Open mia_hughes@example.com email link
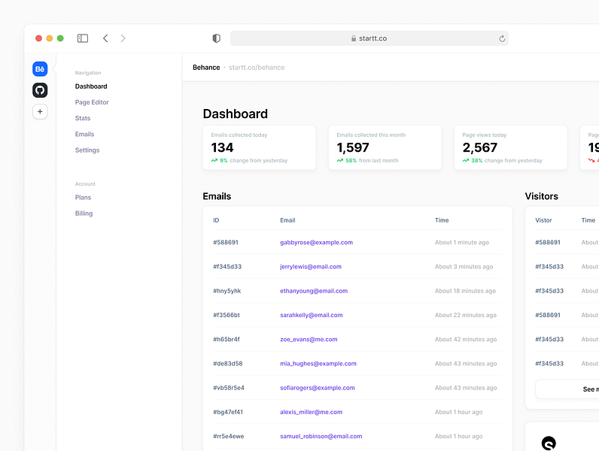Viewport: 599px width, 451px height. (x=318, y=364)
